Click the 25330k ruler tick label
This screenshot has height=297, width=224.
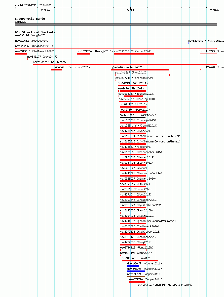[130, 10]
